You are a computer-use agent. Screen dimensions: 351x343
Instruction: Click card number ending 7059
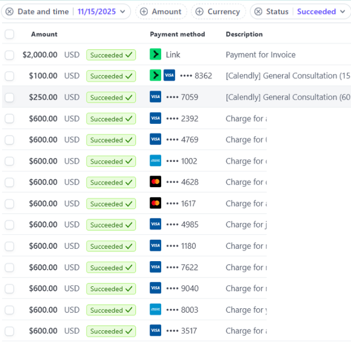182,97
